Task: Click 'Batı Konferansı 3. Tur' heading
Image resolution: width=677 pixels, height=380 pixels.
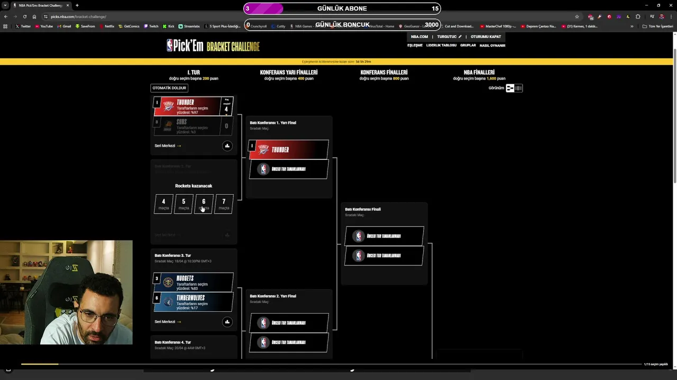Action: pos(173,255)
